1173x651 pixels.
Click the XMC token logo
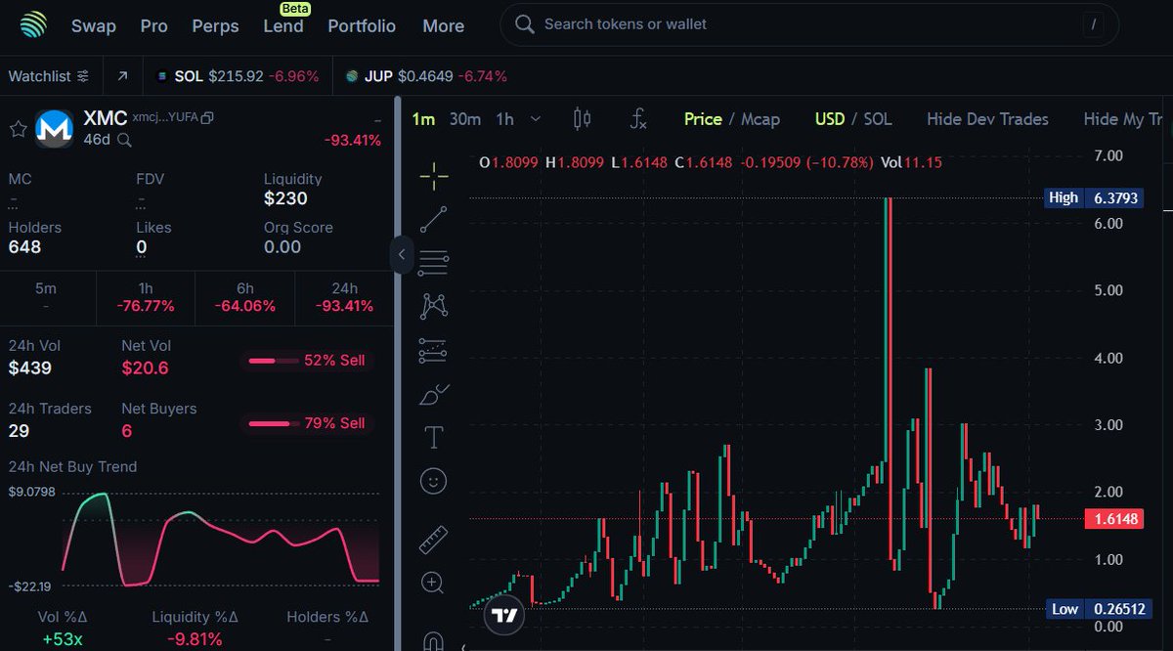pos(54,128)
